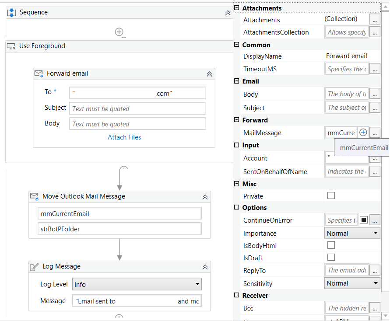
Task: Open ellipsis editor for MailMessage
Action: (x=375, y=133)
